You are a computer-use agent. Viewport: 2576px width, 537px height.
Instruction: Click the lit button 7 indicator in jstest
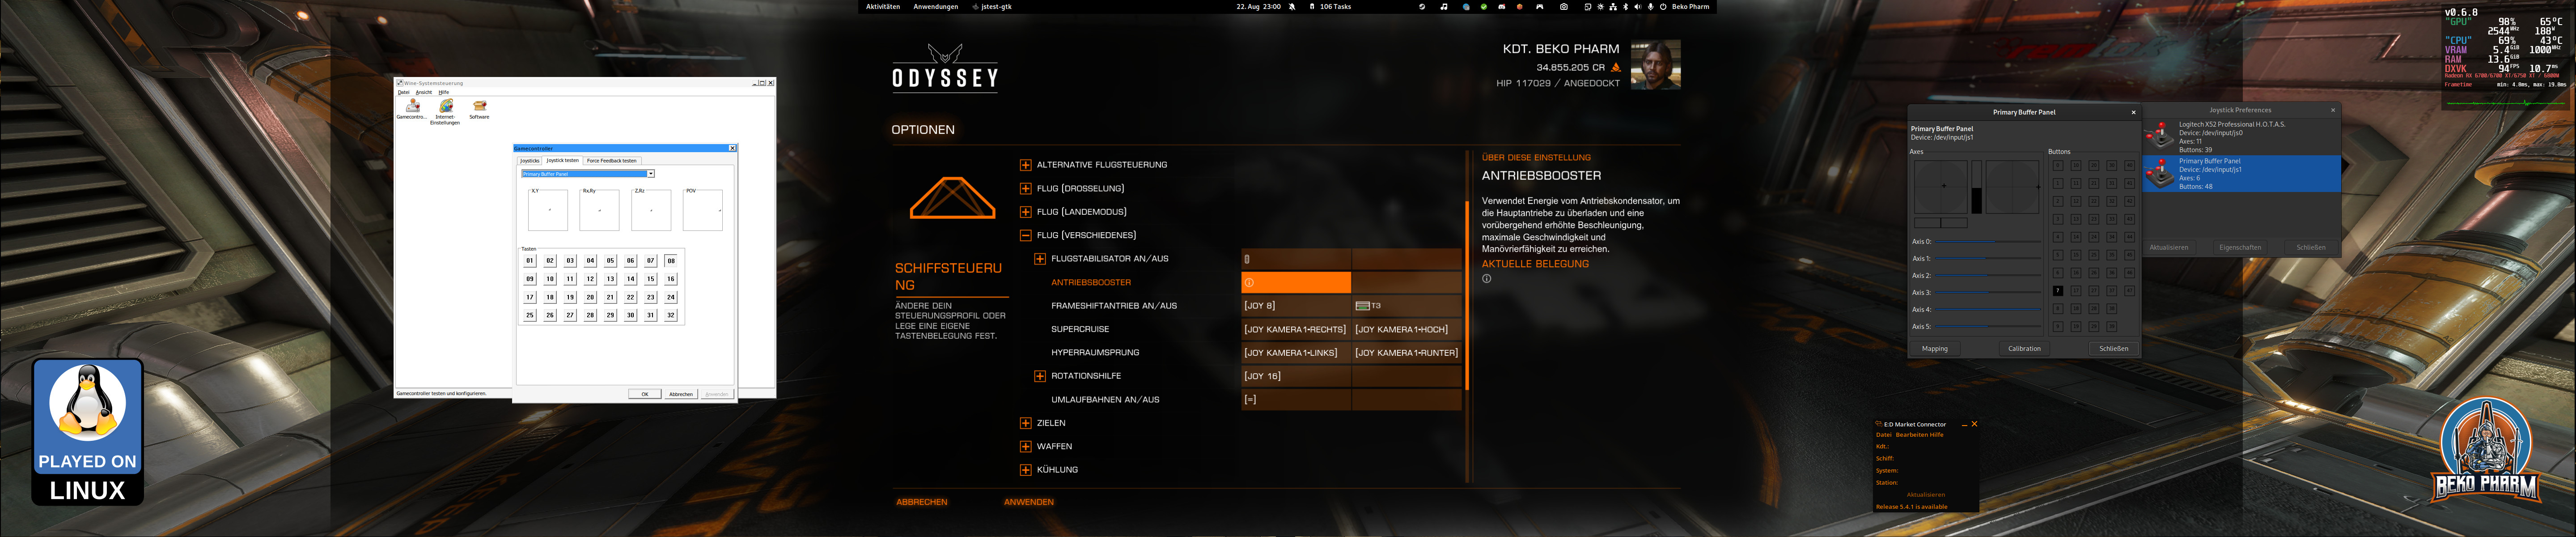pyautogui.click(x=2058, y=291)
